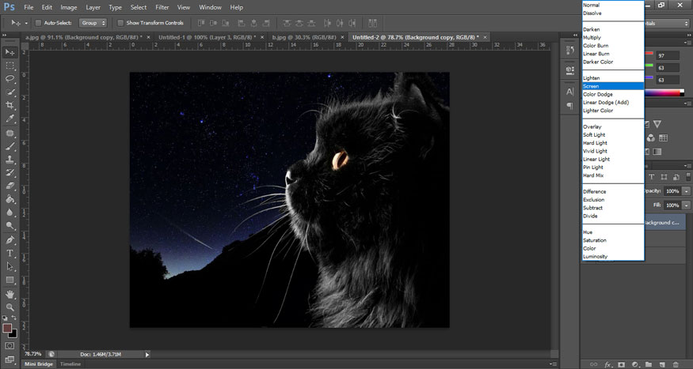Expand the collapsed toolbox double arrows
This screenshot has height=369, width=693.
(5, 36)
